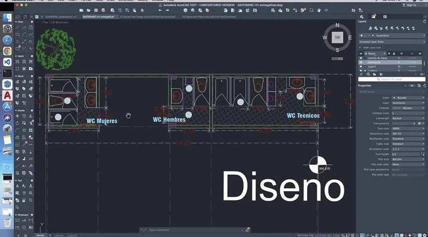Open Google Chrome from the Dock
Viewport: 428px width, 237px height.
pyautogui.click(x=8, y=51)
